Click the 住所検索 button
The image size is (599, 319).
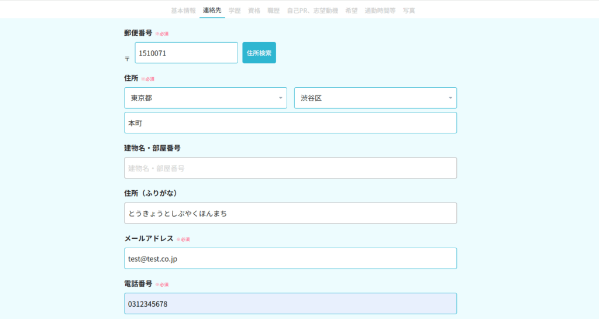[259, 53]
